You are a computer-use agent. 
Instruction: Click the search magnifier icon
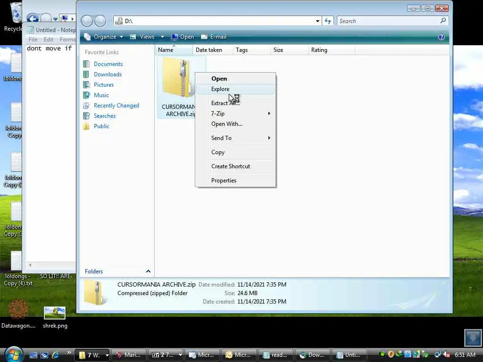pos(443,21)
